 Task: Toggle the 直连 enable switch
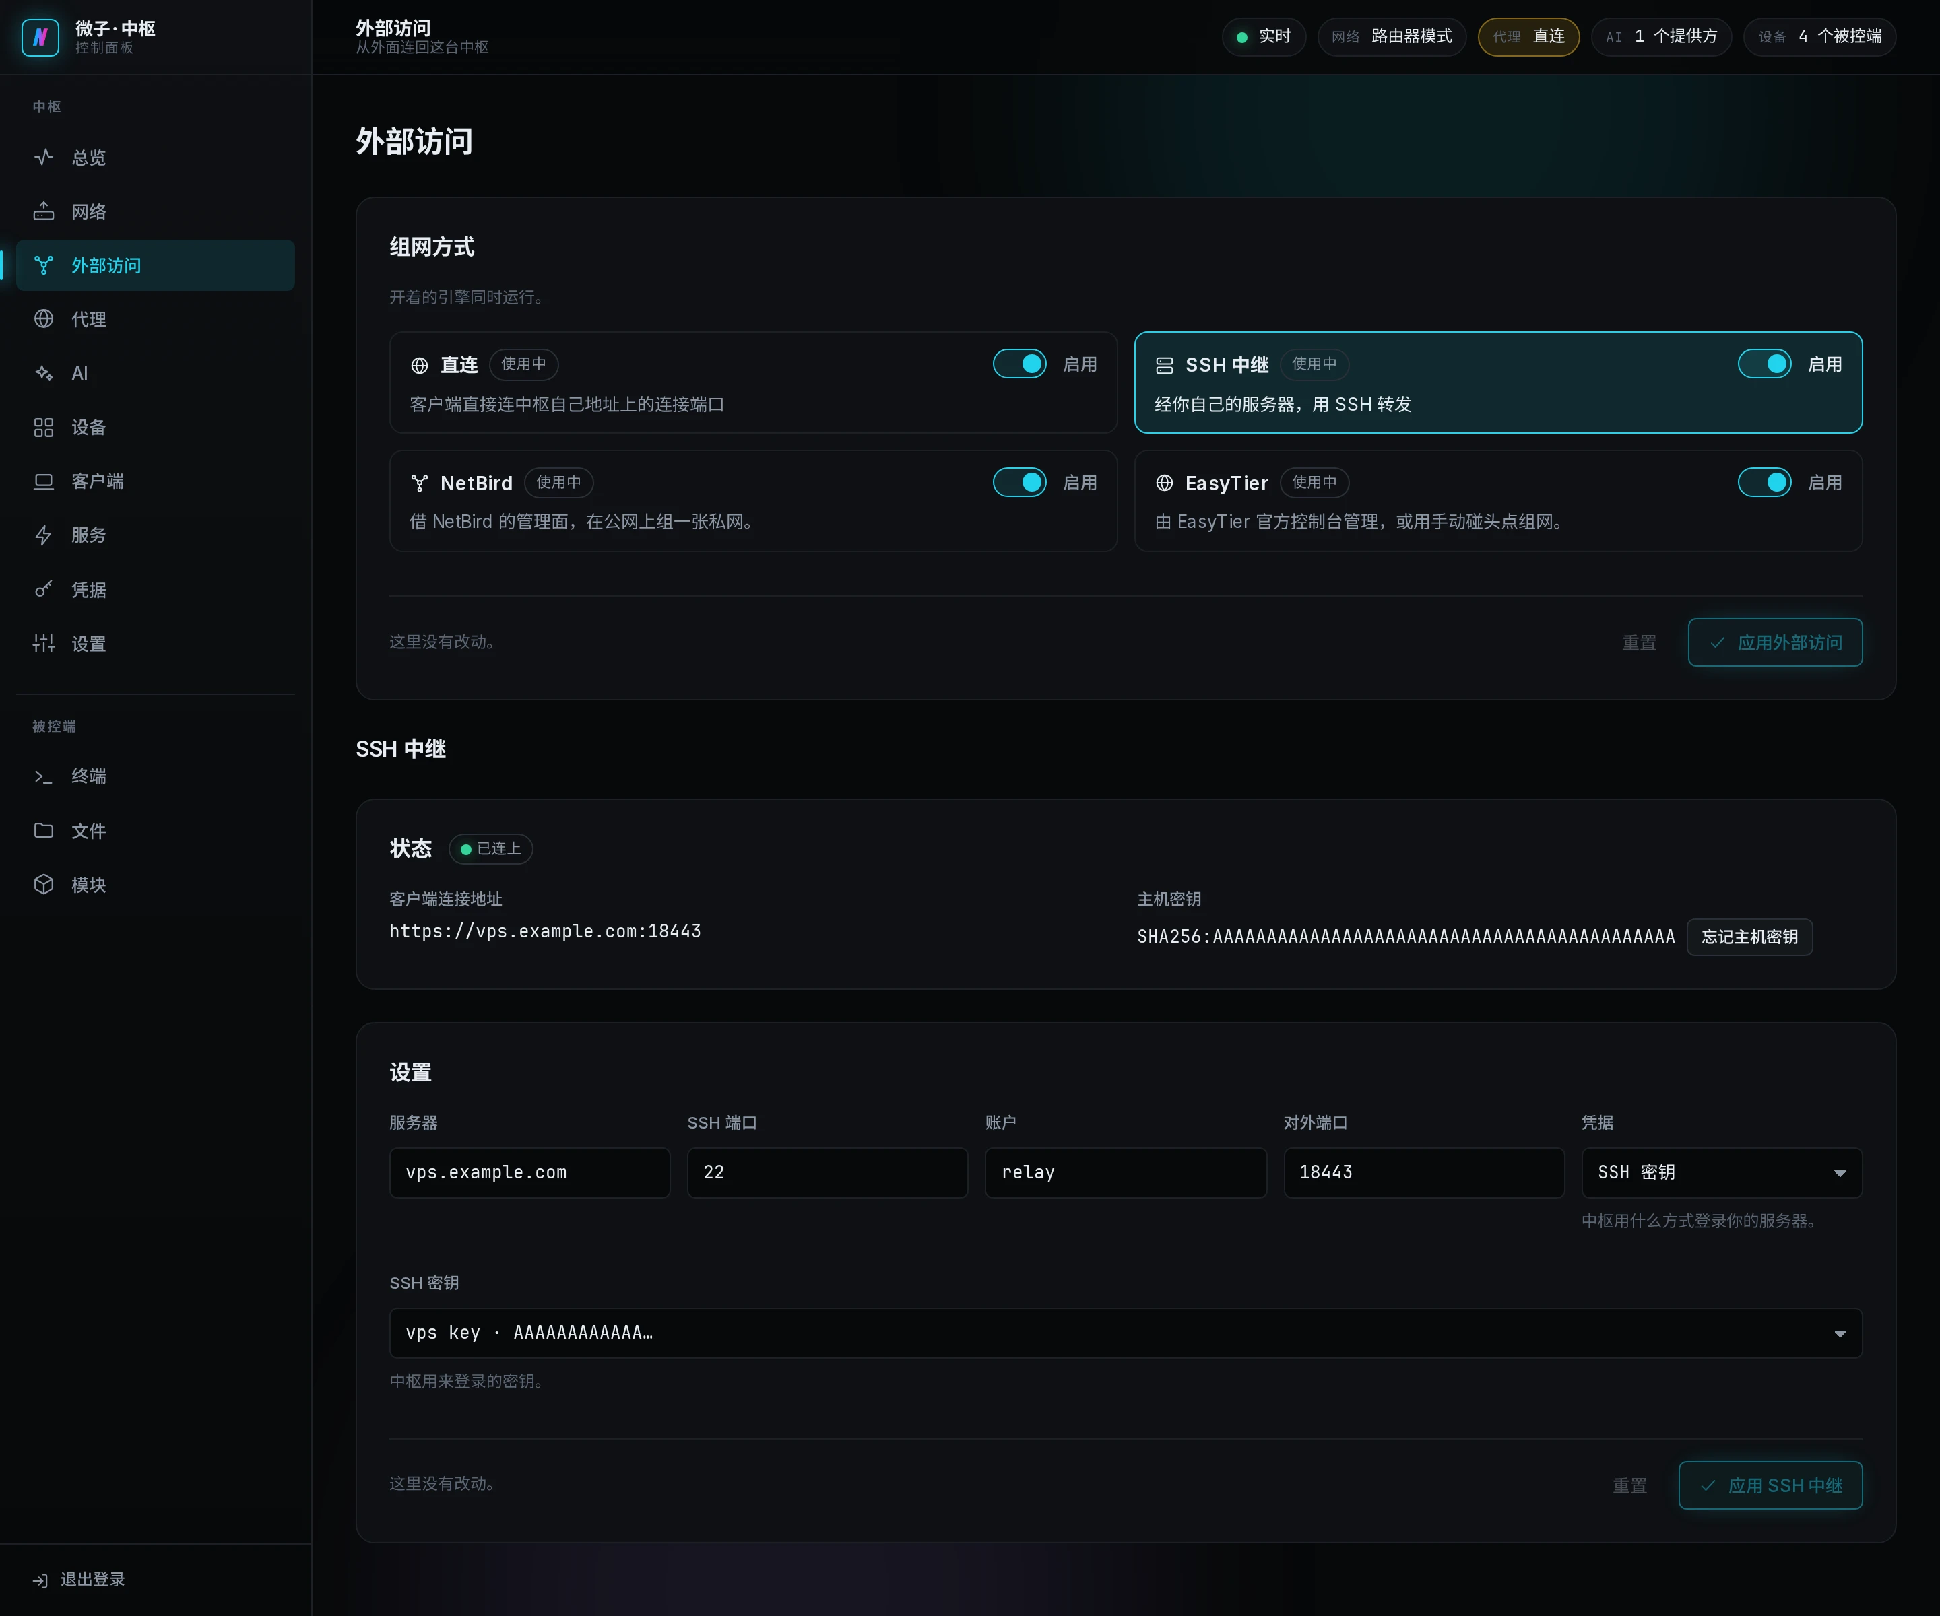[1020, 364]
